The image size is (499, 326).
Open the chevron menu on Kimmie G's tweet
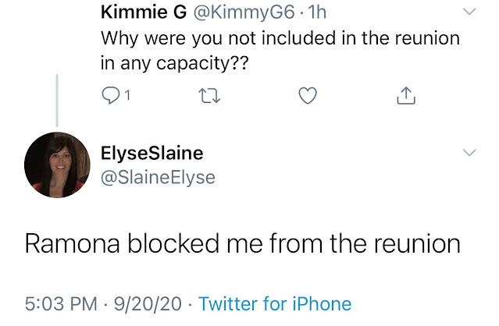[x=469, y=12]
